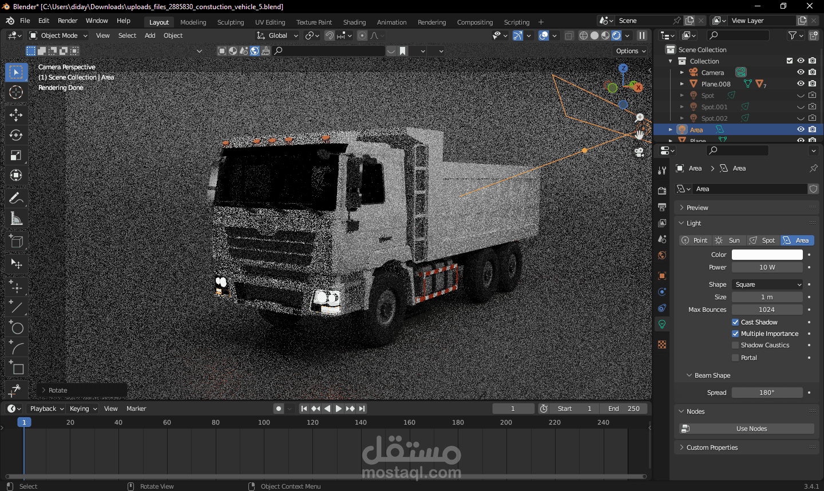
Task: Select the Add Cube tool
Action: [16, 241]
